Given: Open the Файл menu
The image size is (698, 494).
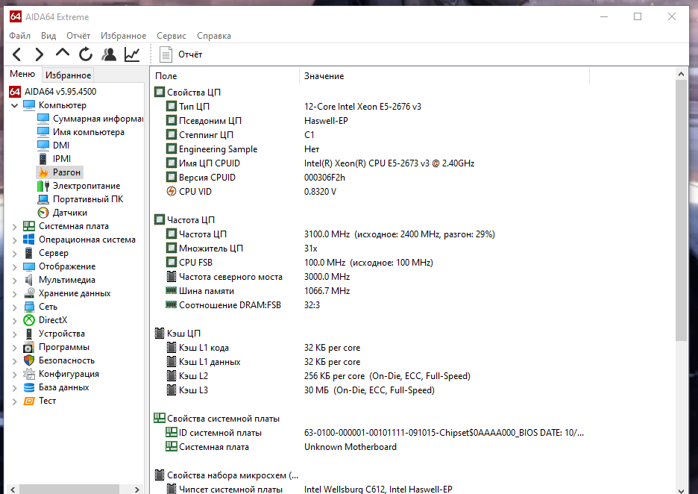Looking at the screenshot, I should 19,36.
